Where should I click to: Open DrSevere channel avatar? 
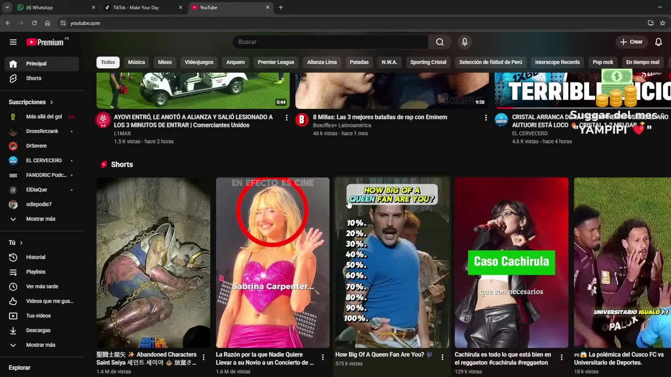[13, 146]
